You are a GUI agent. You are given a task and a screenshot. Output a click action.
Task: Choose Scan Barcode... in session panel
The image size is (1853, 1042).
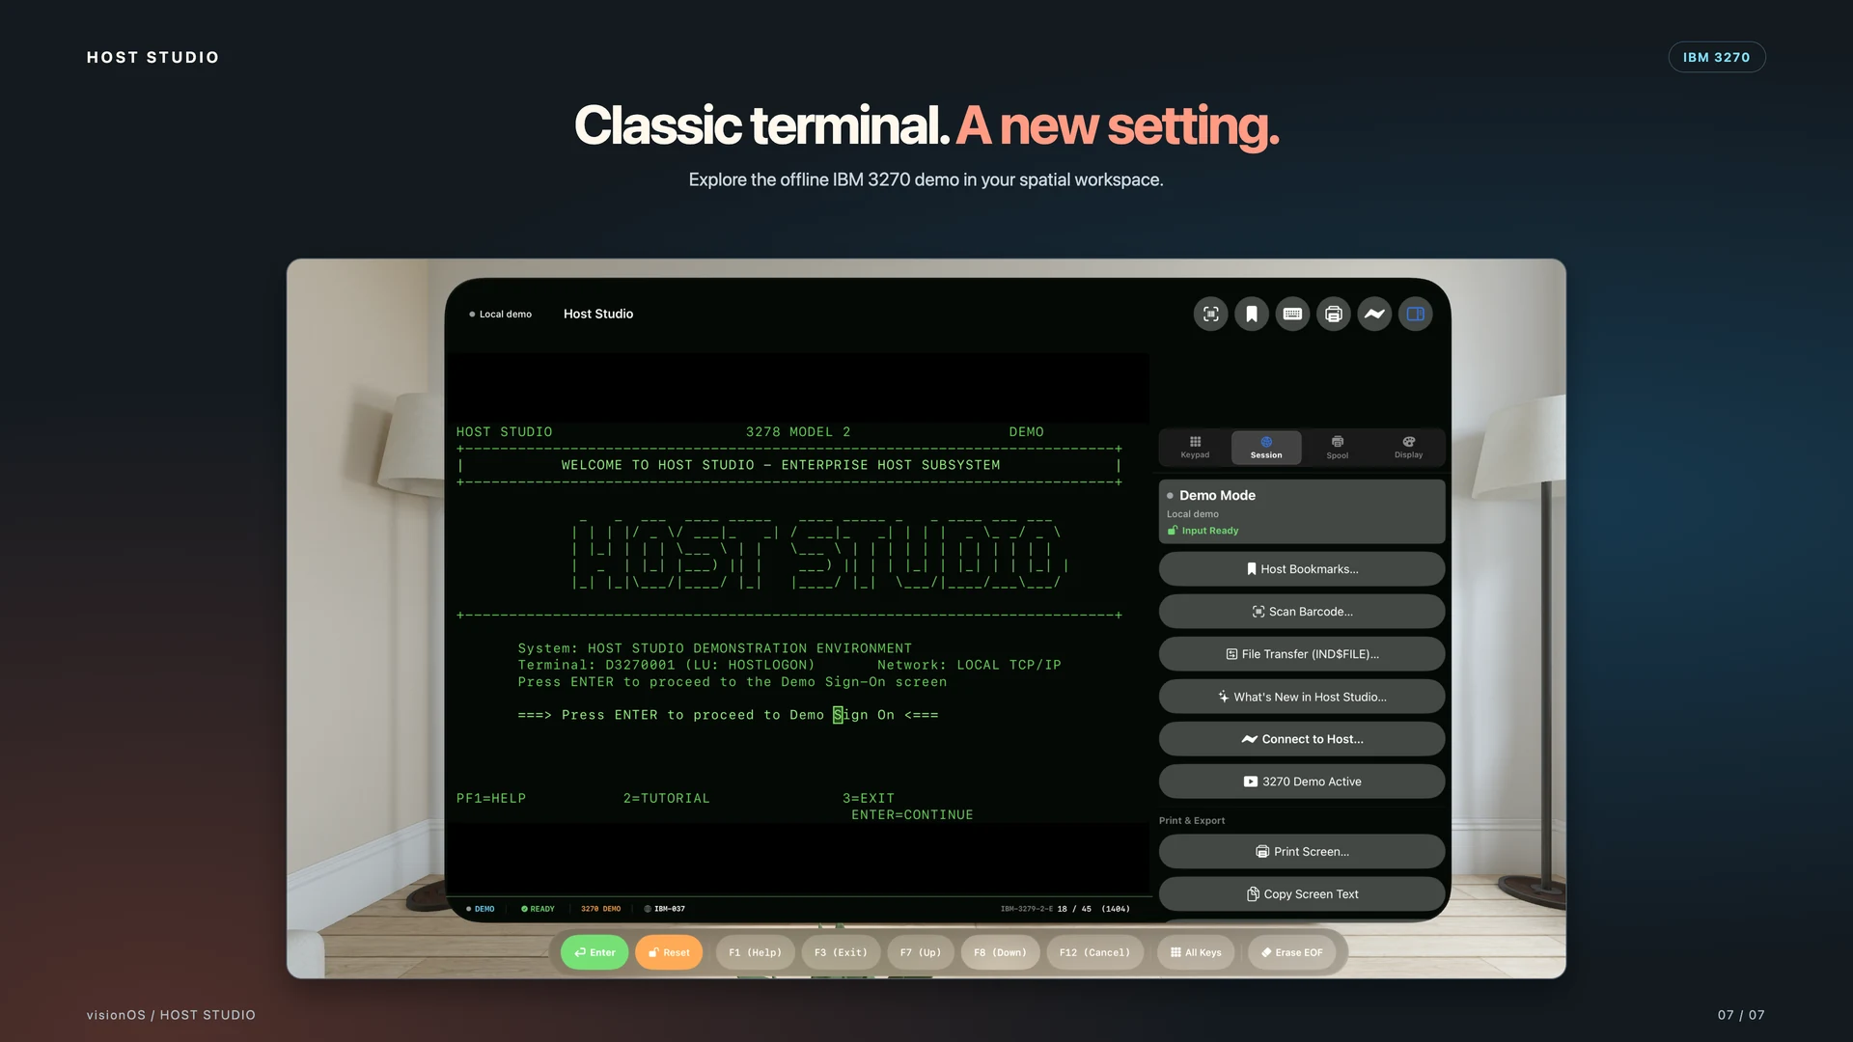click(x=1302, y=612)
